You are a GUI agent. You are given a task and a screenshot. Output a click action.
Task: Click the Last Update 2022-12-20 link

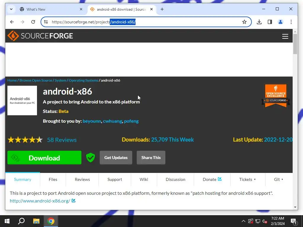[278, 140]
